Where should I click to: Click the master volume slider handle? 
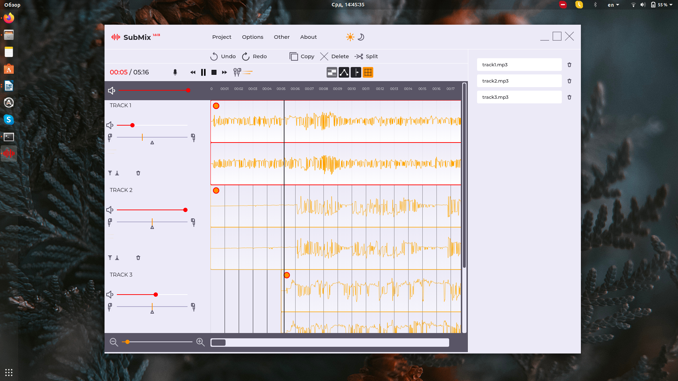tap(188, 90)
